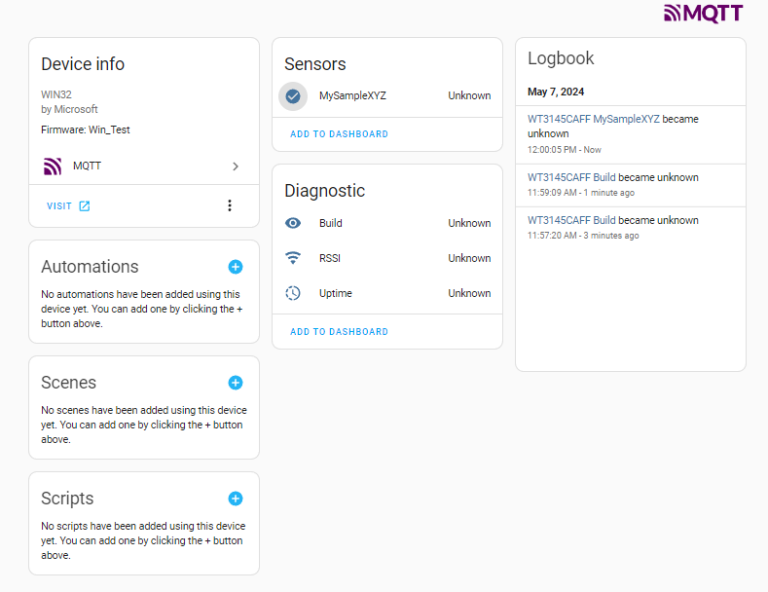Open the three-dot device options menu
768x592 pixels.
pos(229,205)
